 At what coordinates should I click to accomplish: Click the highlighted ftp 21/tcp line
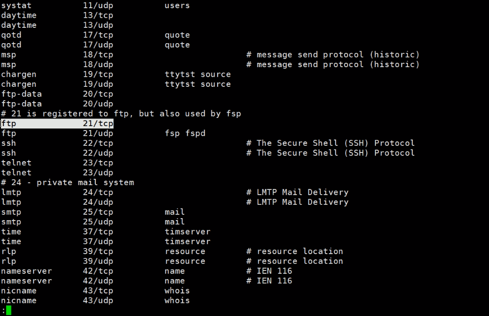pos(57,123)
